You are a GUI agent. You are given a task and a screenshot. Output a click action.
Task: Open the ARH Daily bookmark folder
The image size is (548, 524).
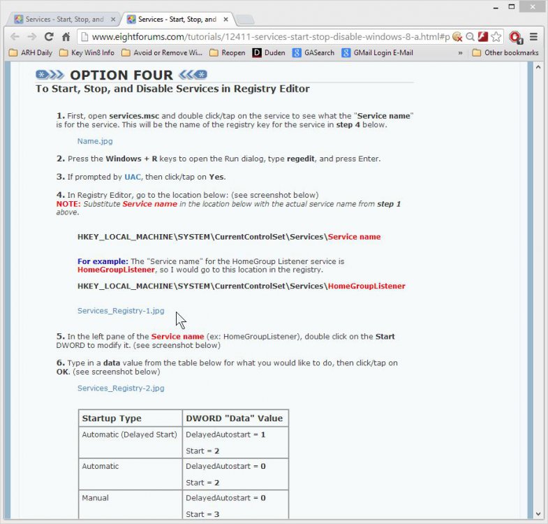click(x=30, y=52)
